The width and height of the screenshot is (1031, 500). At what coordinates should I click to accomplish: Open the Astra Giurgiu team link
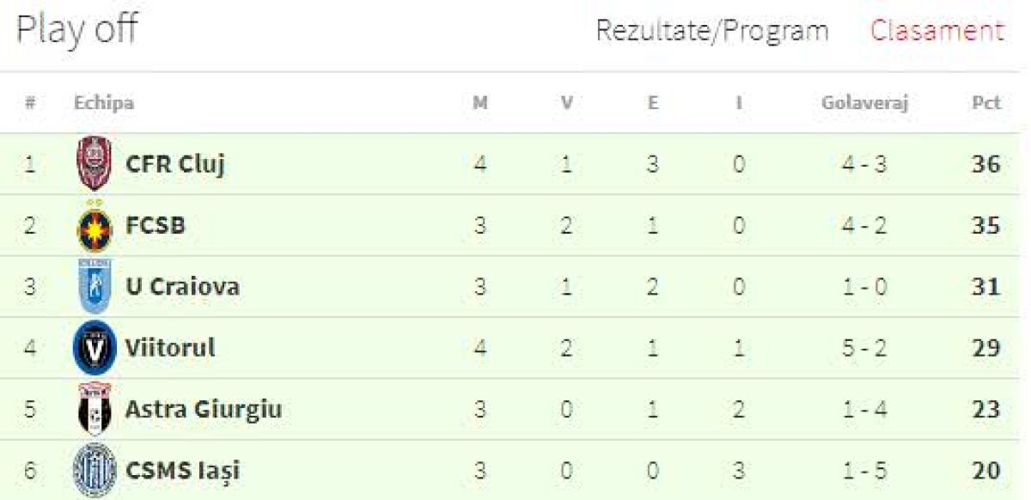(x=204, y=409)
